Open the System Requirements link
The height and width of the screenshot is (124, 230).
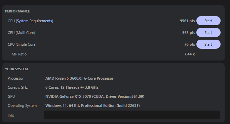35,21
